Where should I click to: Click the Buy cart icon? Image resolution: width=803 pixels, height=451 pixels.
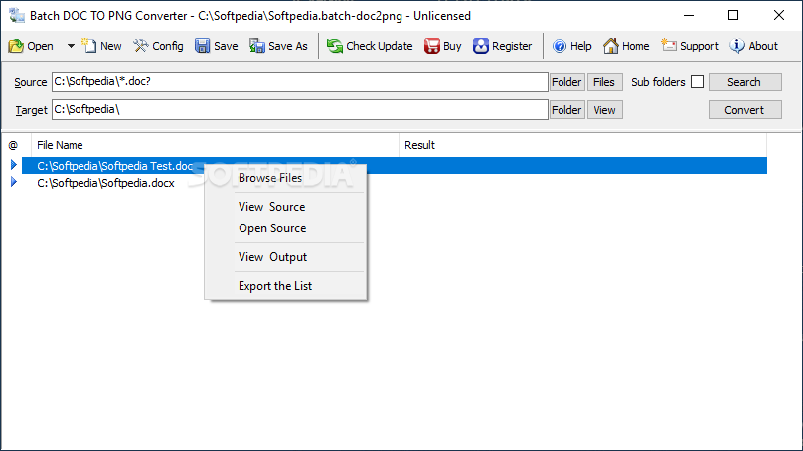[431, 46]
